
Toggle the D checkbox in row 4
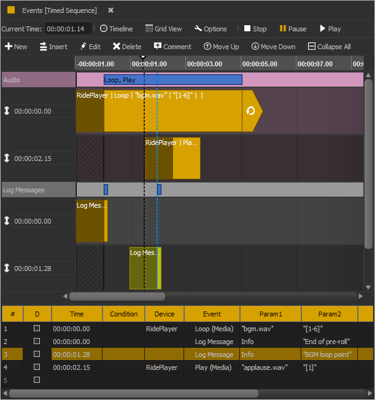coord(37,367)
